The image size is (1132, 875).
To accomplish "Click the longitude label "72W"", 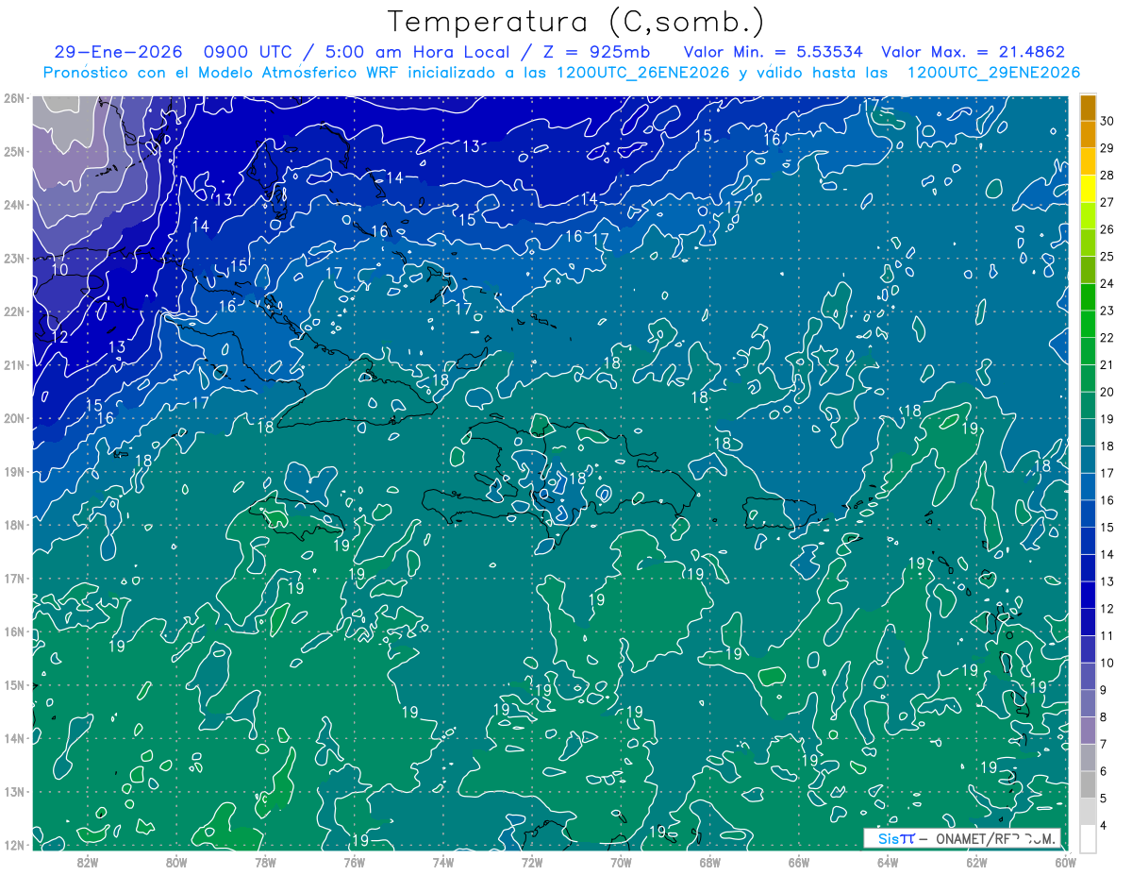I will (x=532, y=861).
